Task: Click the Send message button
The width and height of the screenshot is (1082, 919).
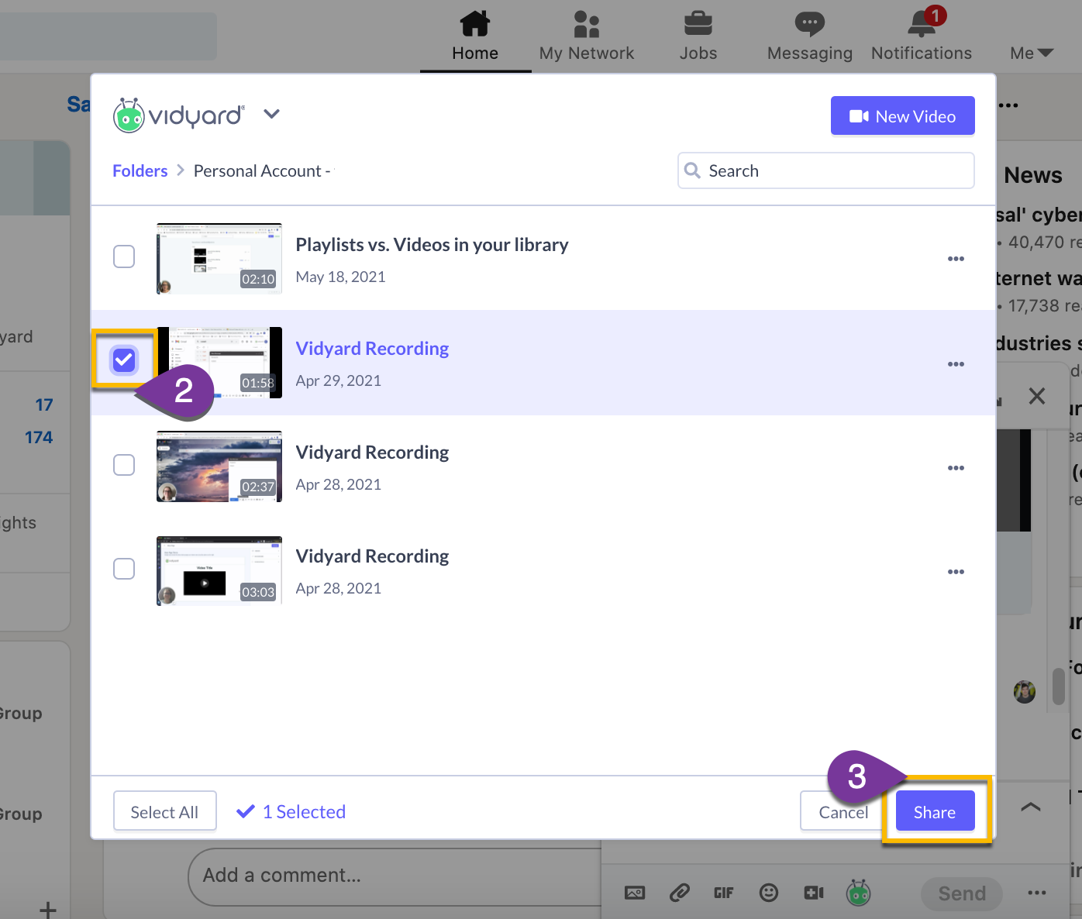Action: click(962, 893)
